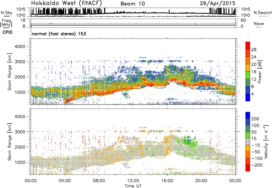Viewport: 272px width, 188px height.
Task: Click the '04:00' time axis tick
Action: pos(65,181)
